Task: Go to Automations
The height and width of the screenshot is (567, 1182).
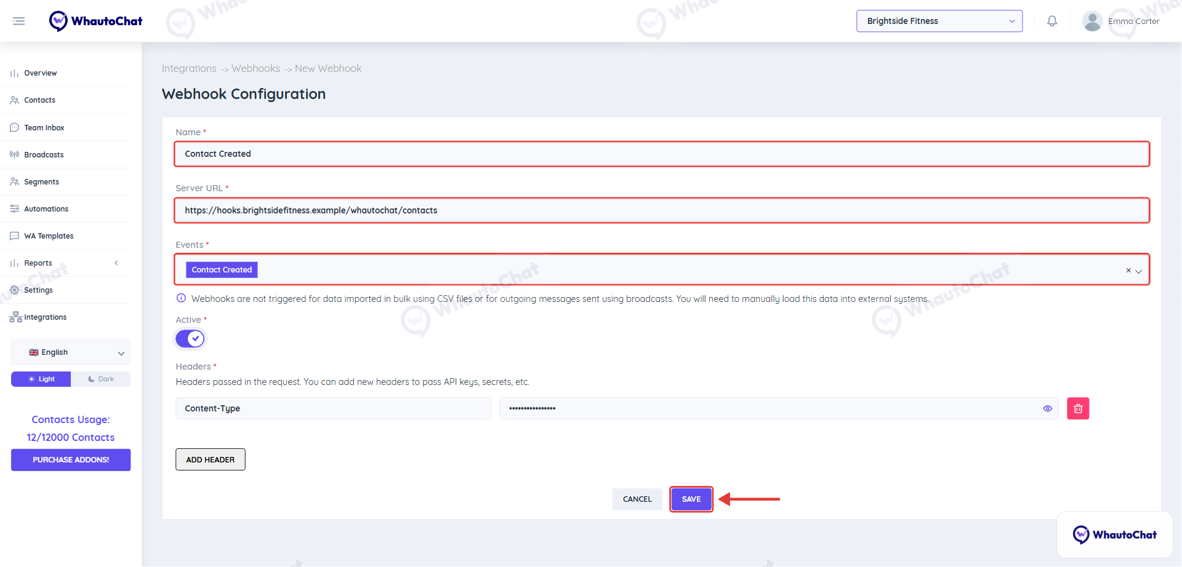Action: click(x=46, y=209)
